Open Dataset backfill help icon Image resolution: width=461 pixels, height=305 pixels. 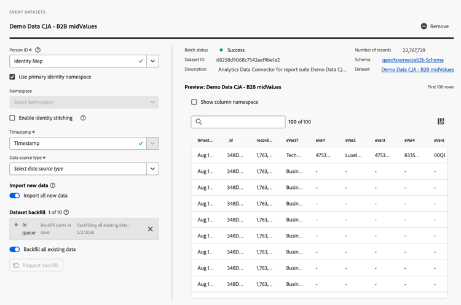[66, 212]
